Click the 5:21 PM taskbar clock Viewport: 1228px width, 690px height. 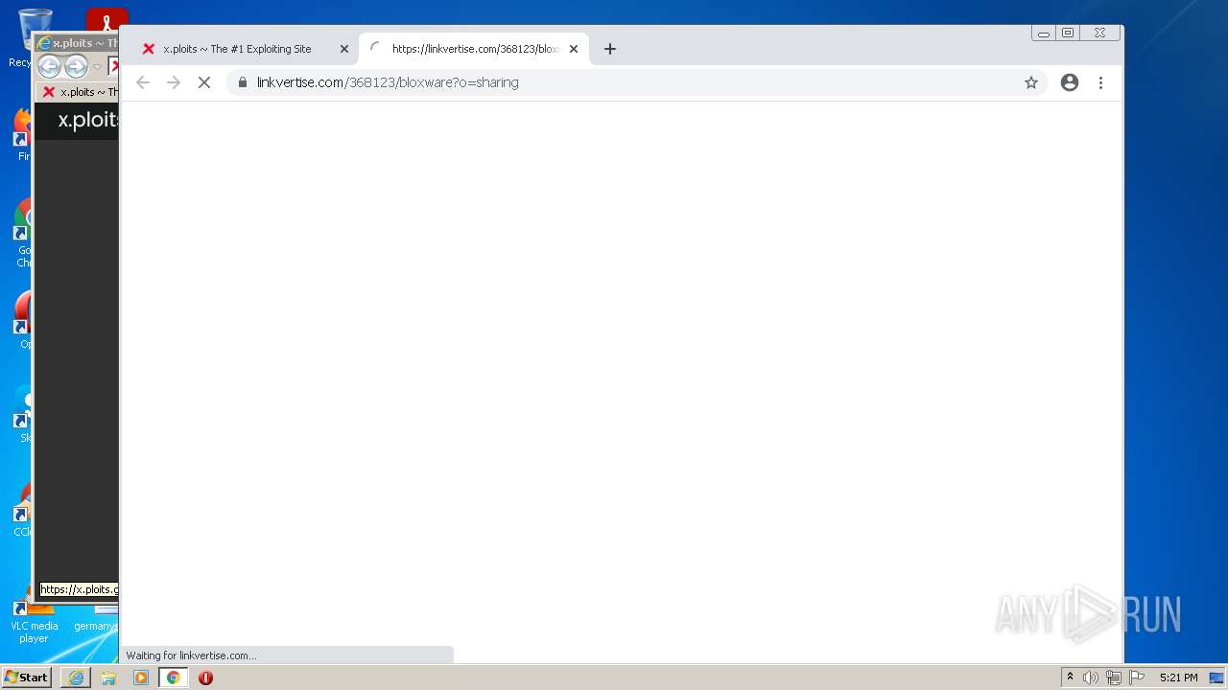pyautogui.click(x=1178, y=678)
